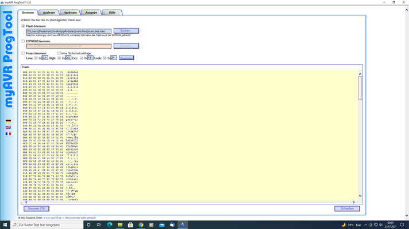Toggle the High fuse checkbox
Image resolution: width=409 pixels, height=229 pixels.
[59, 58]
